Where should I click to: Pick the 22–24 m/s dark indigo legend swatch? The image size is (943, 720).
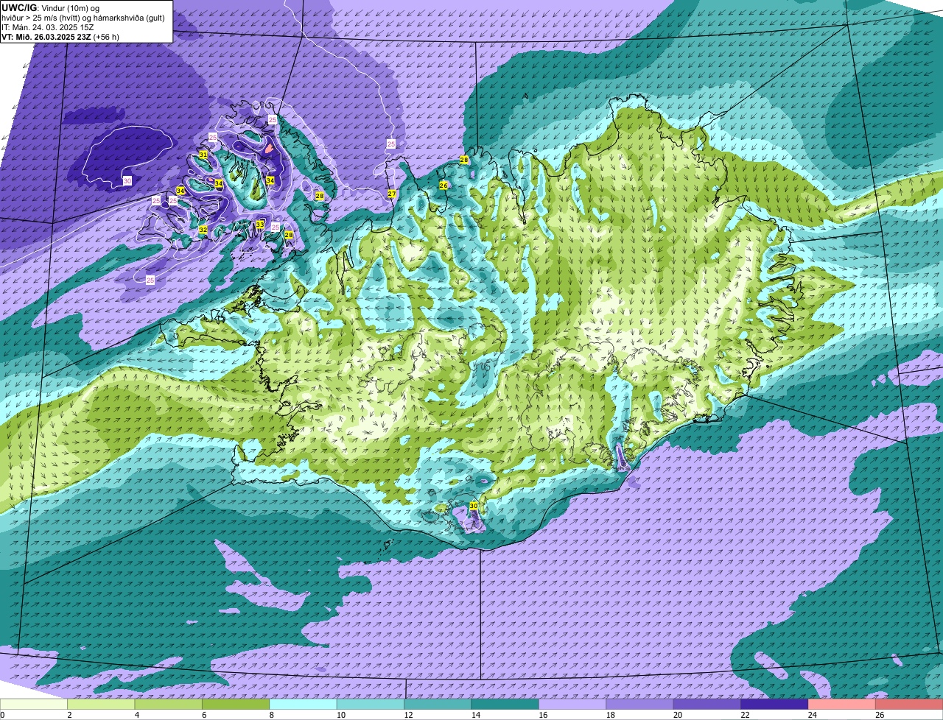[x=774, y=705]
